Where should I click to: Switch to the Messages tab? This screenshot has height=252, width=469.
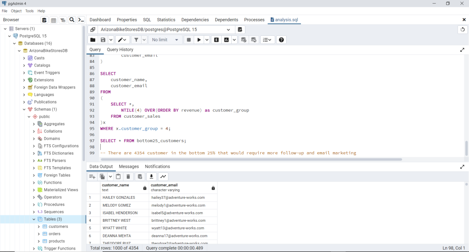[x=129, y=167]
